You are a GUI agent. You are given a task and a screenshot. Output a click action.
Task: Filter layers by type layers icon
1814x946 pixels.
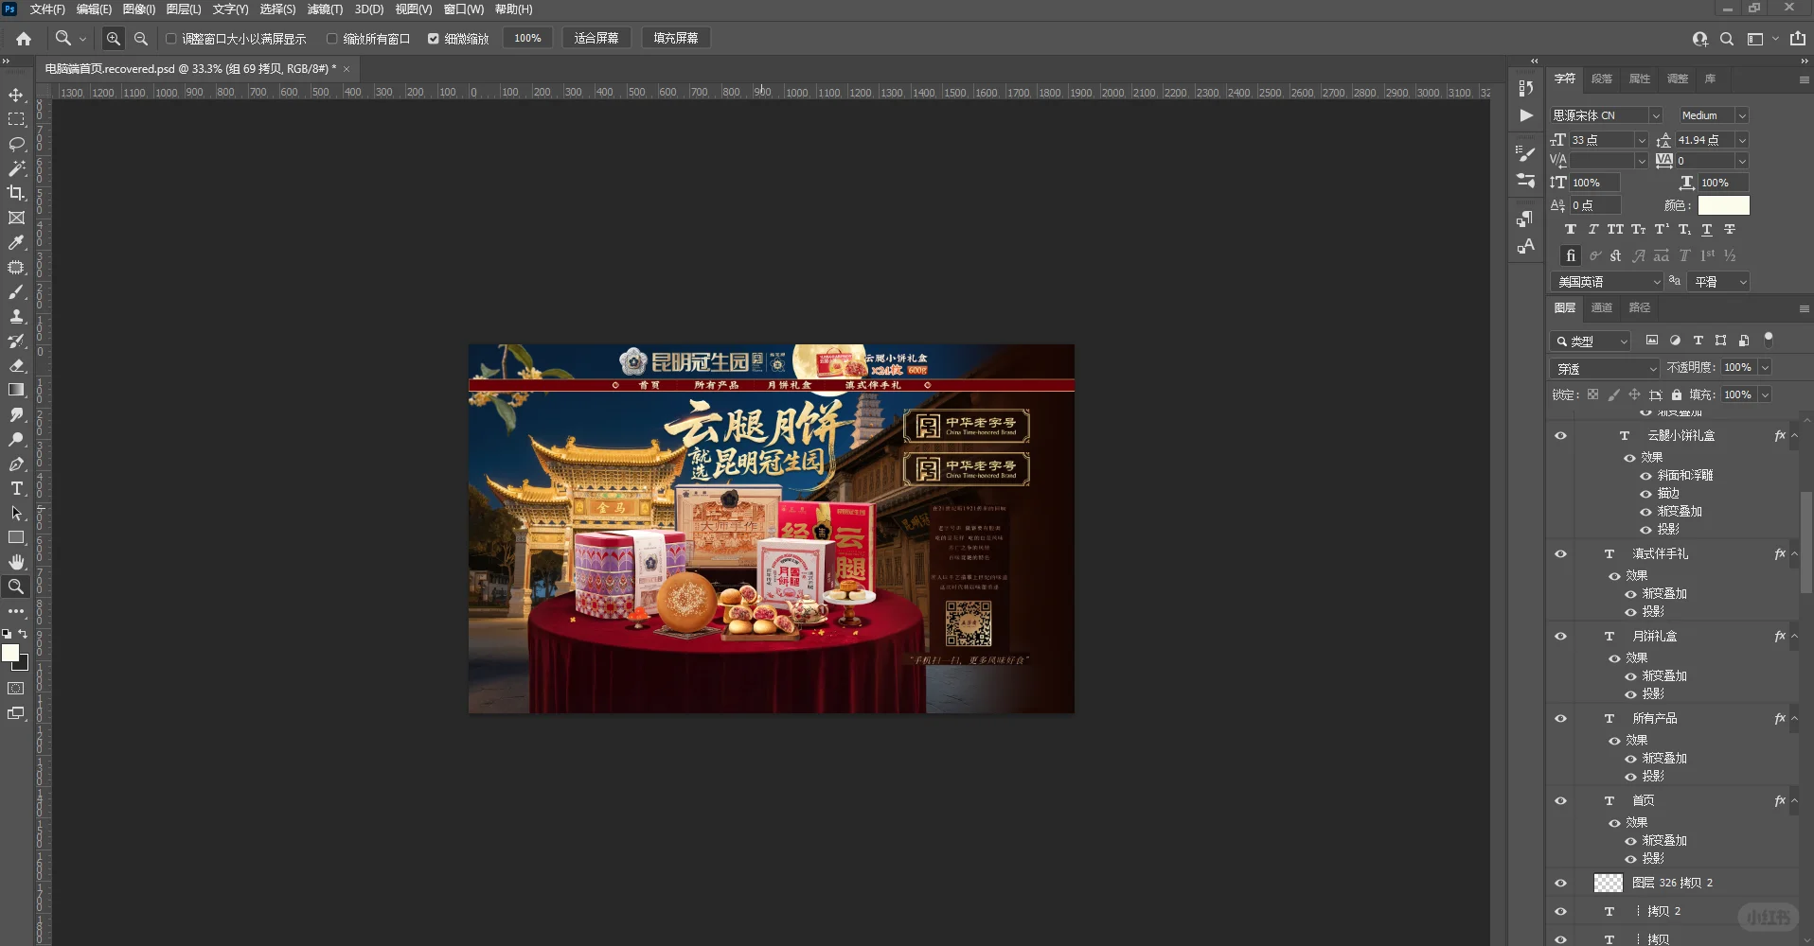point(1698,341)
